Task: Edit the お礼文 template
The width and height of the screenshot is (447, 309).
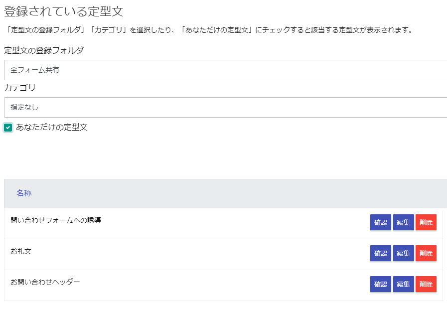Action: pos(403,253)
